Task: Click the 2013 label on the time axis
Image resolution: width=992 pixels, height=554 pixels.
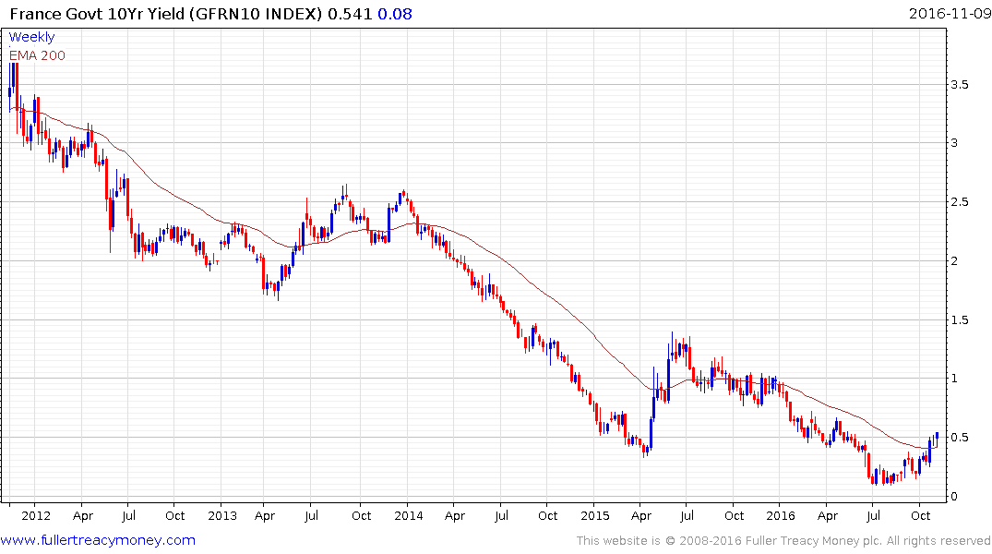Action: click(x=223, y=515)
